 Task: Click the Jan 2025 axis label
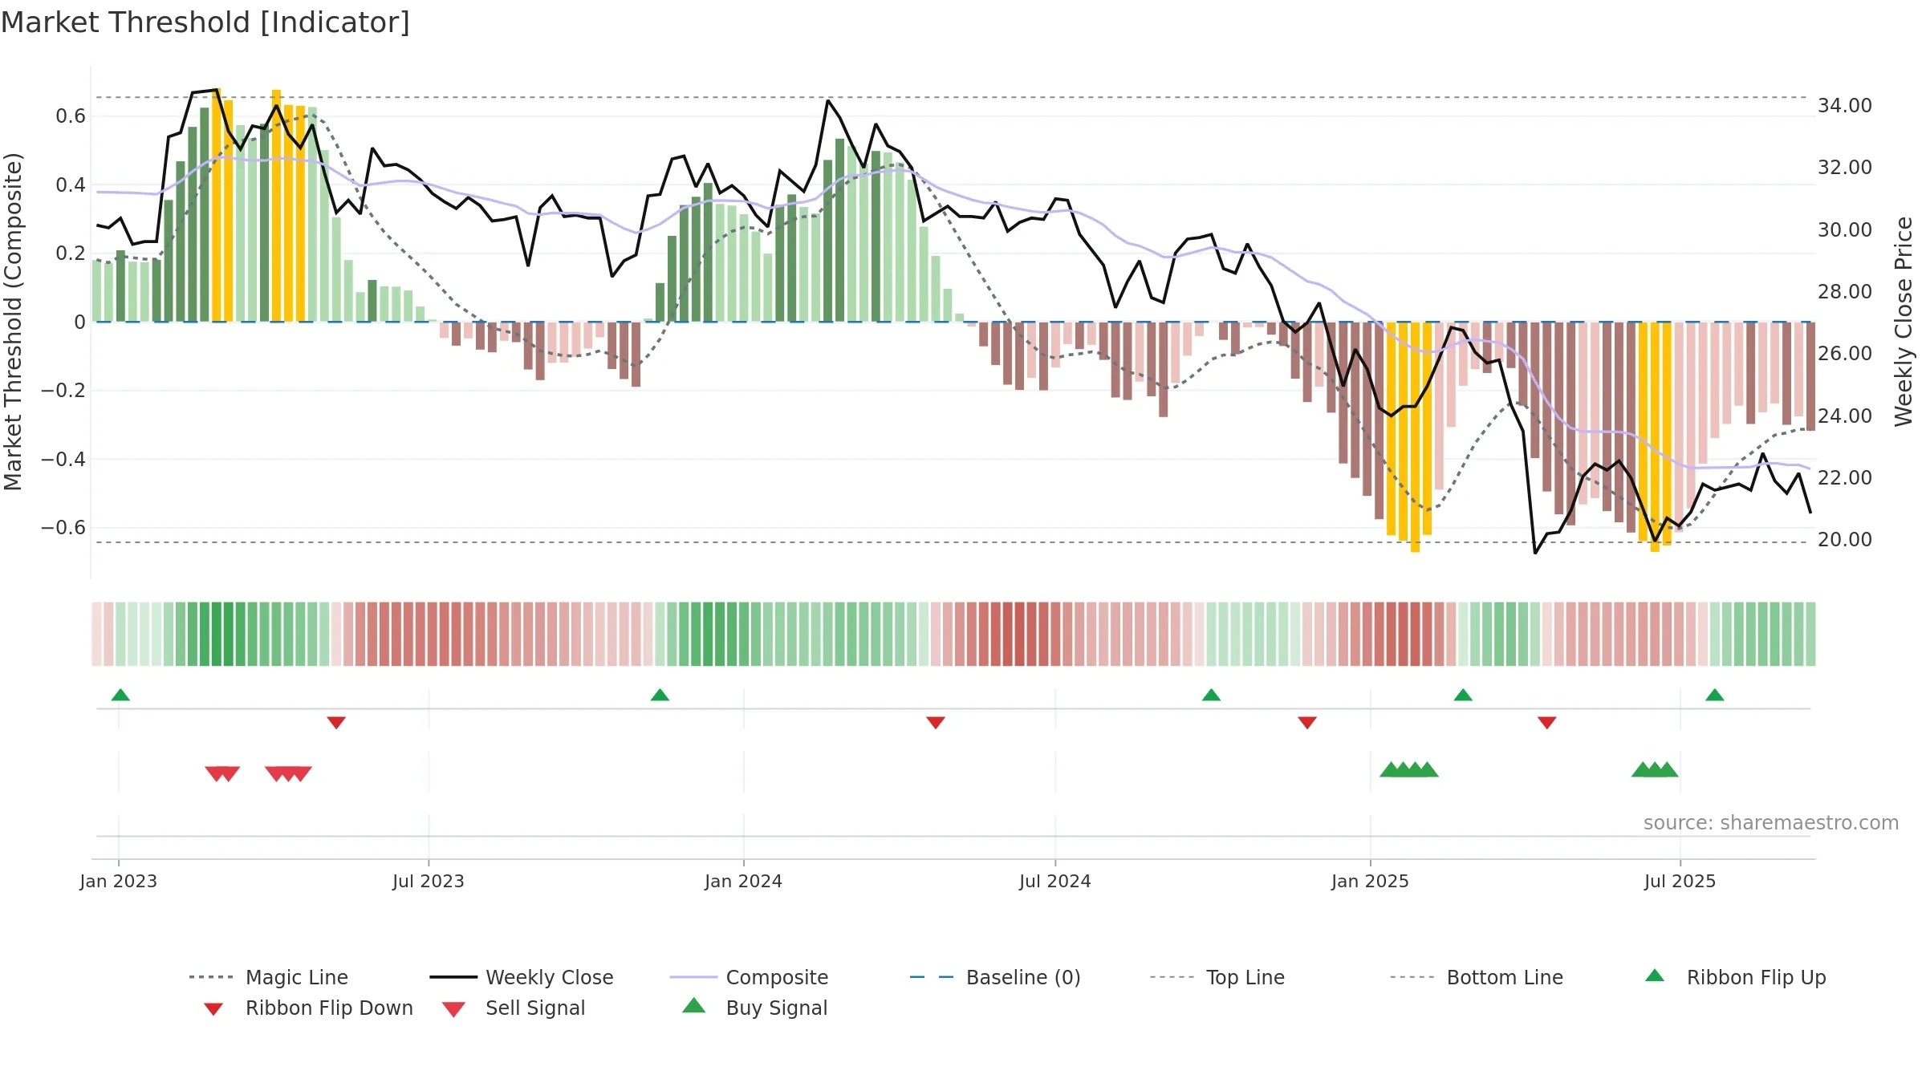coord(1371,881)
